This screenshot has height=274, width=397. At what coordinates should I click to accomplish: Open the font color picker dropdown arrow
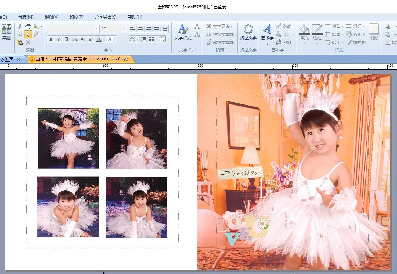click(104, 39)
